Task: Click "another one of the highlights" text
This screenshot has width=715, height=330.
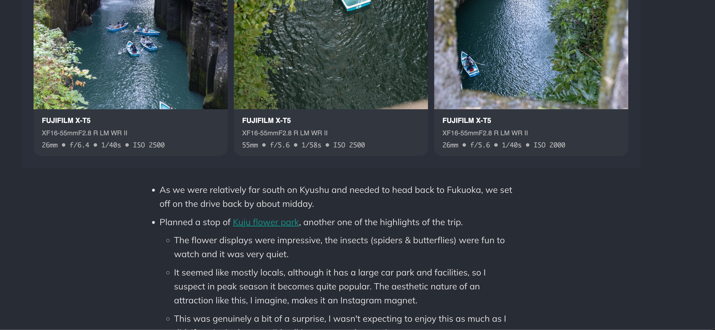Action: (x=383, y=222)
